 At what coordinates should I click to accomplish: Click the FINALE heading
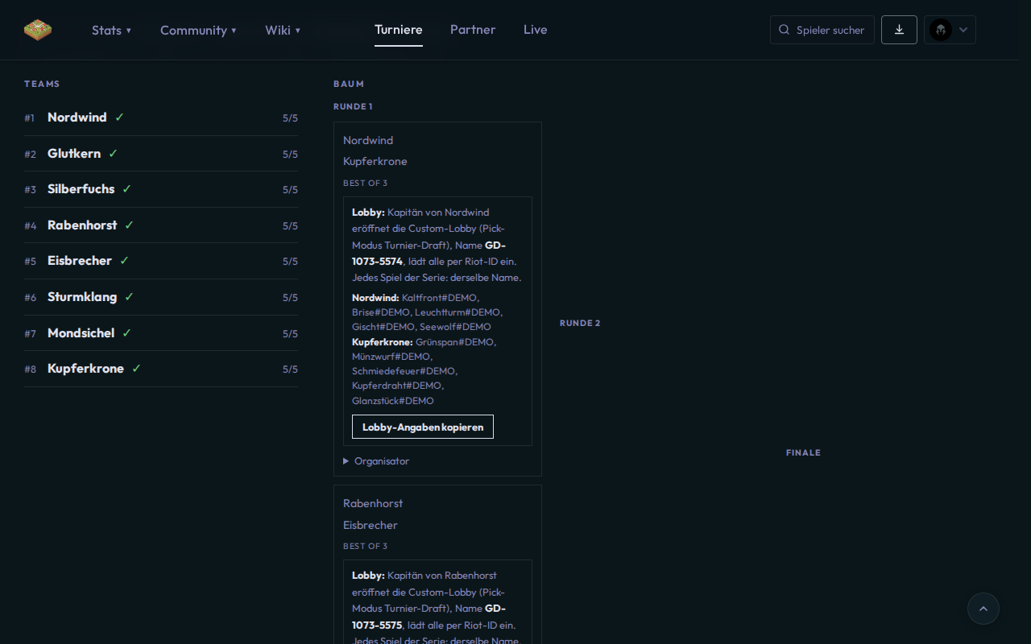tap(803, 452)
